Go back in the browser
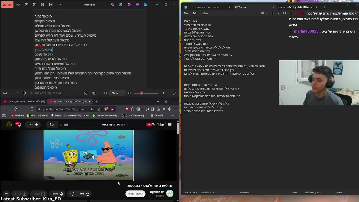Screen dimensions: 359x202 4,109
